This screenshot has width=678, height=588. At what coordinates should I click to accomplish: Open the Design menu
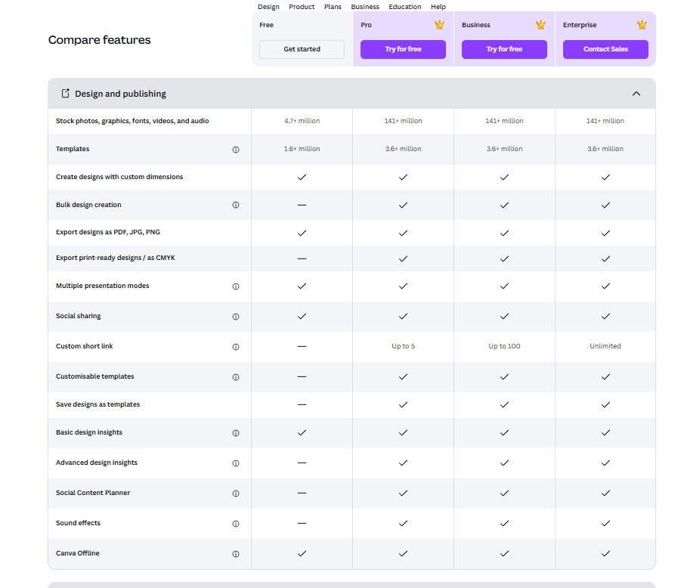click(268, 7)
